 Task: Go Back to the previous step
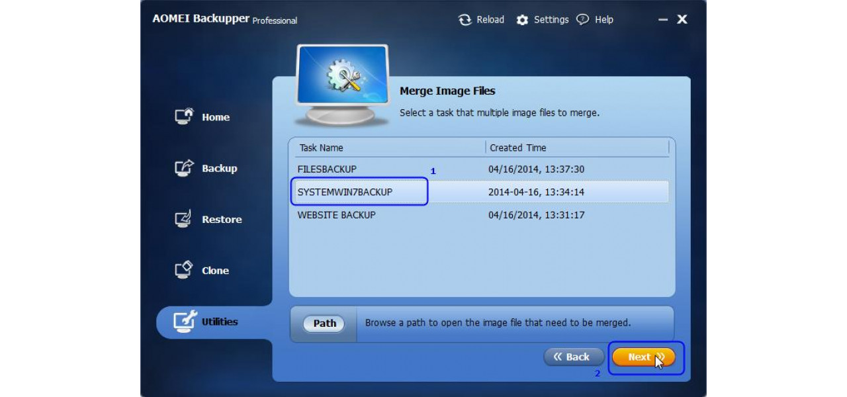click(x=574, y=357)
